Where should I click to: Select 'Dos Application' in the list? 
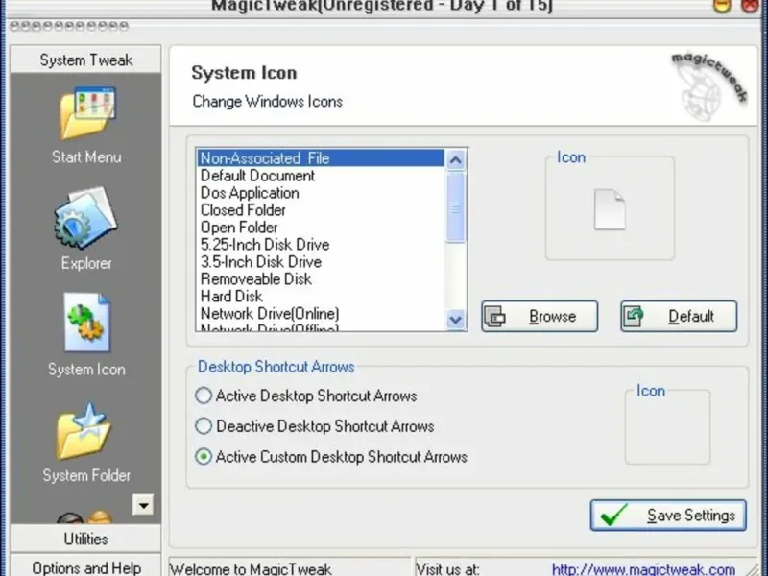pyautogui.click(x=321, y=193)
